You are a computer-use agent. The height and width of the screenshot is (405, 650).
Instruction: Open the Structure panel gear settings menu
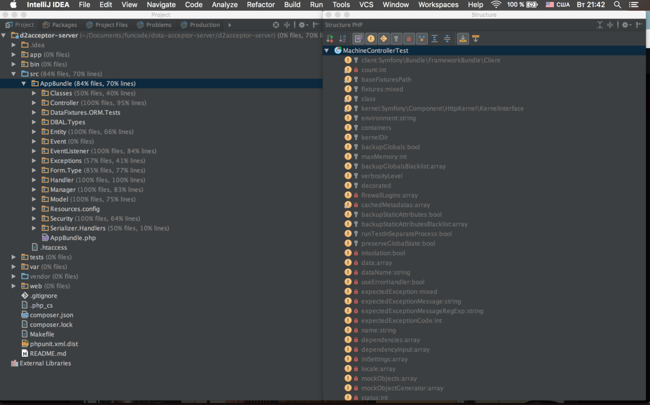click(626, 25)
